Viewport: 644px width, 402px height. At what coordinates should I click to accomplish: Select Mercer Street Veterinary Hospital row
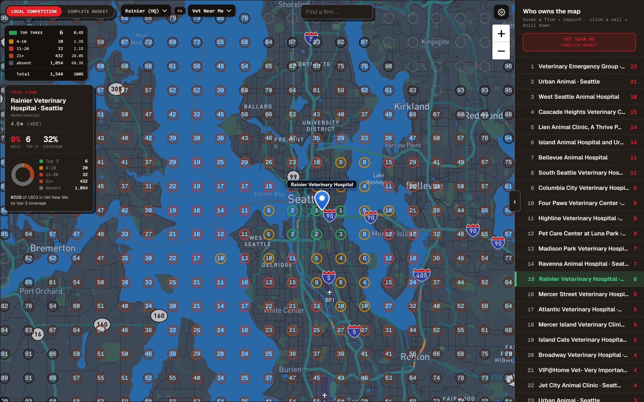point(580,294)
